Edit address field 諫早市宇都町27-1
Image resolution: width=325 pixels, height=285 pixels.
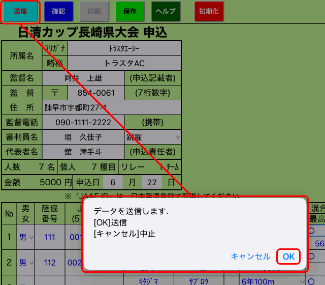[112, 107]
